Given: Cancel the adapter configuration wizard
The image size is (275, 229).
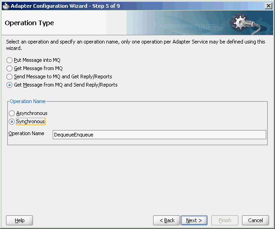Looking at the screenshot, I should [x=255, y=220].
